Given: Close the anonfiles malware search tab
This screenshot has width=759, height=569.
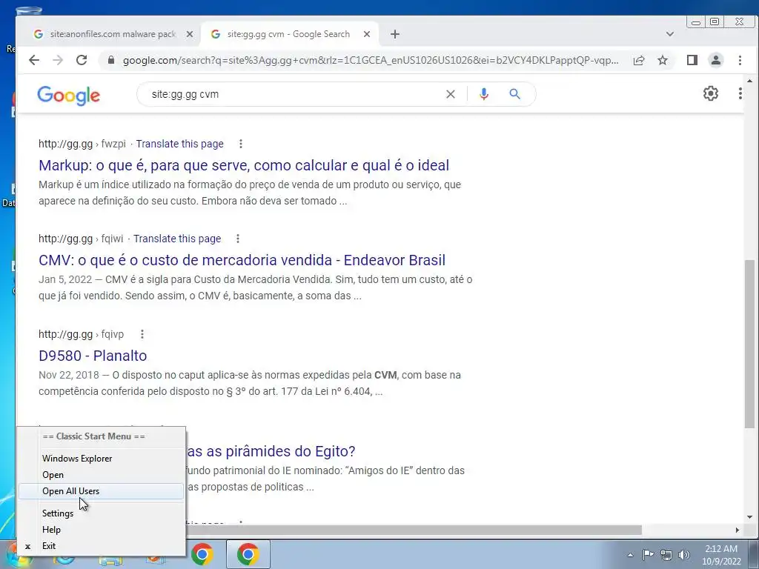Looking at the screenshot, I should pyautogui.click(x=190, y=34).
